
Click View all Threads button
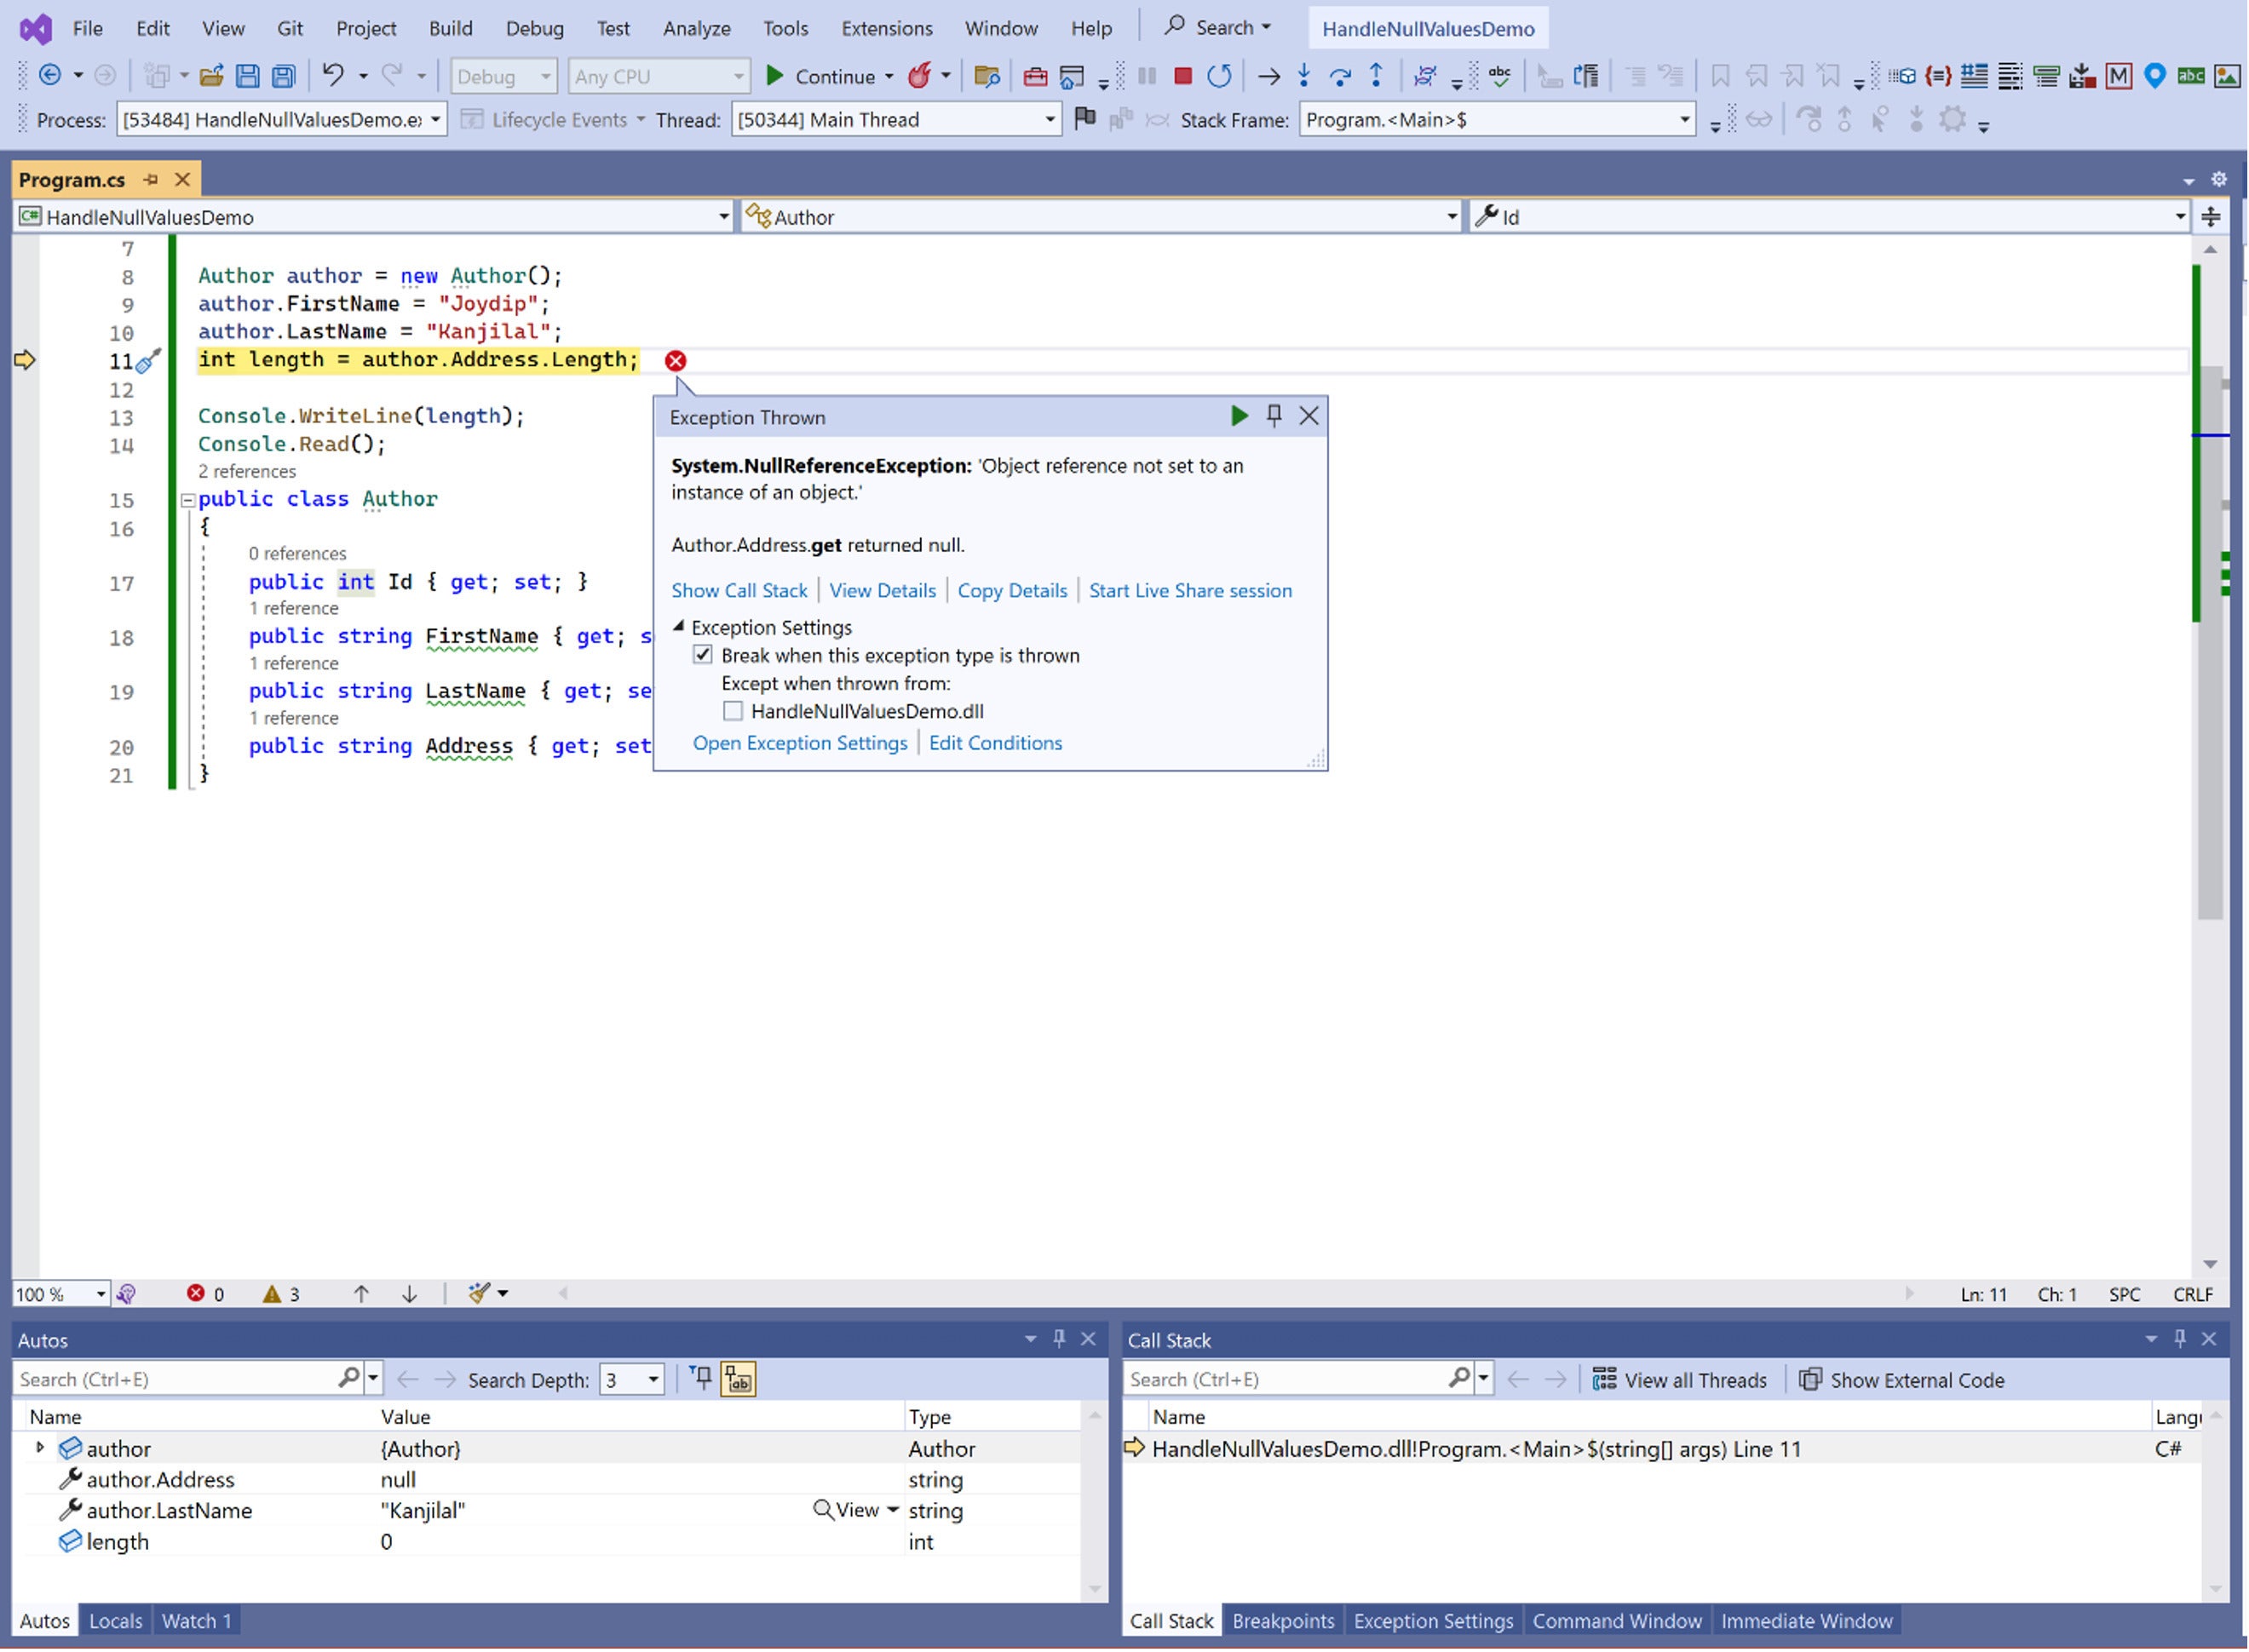pyautogui.click(x=1680, y=1380)
